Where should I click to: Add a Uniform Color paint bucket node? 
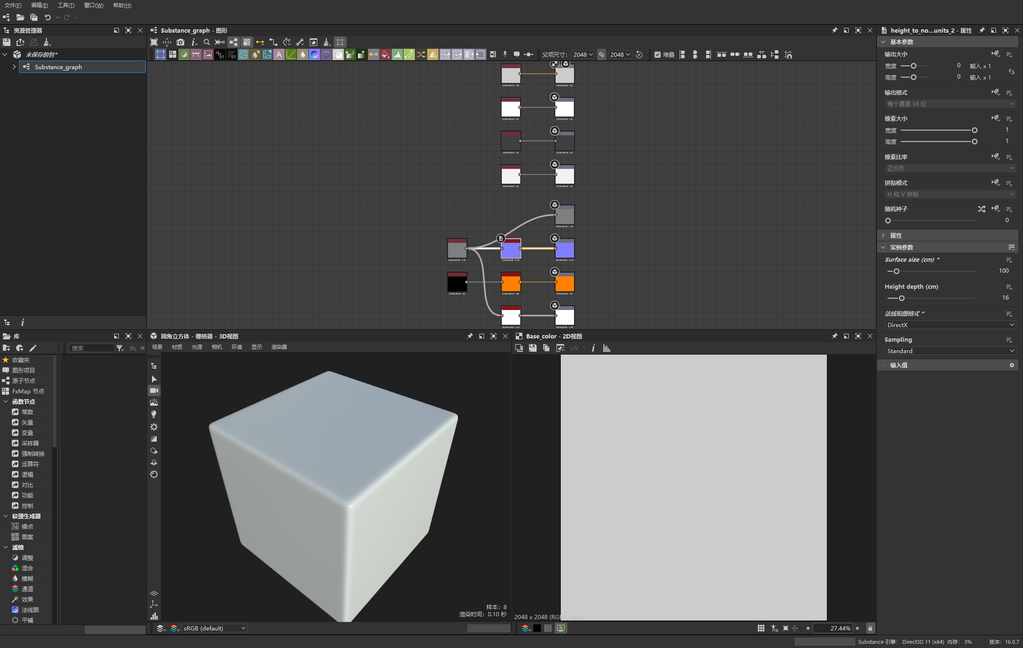coord(386,54)
